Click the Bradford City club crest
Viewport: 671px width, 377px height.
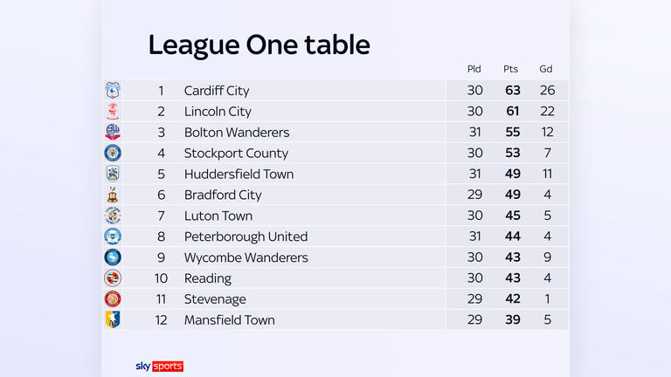(113, 195)
